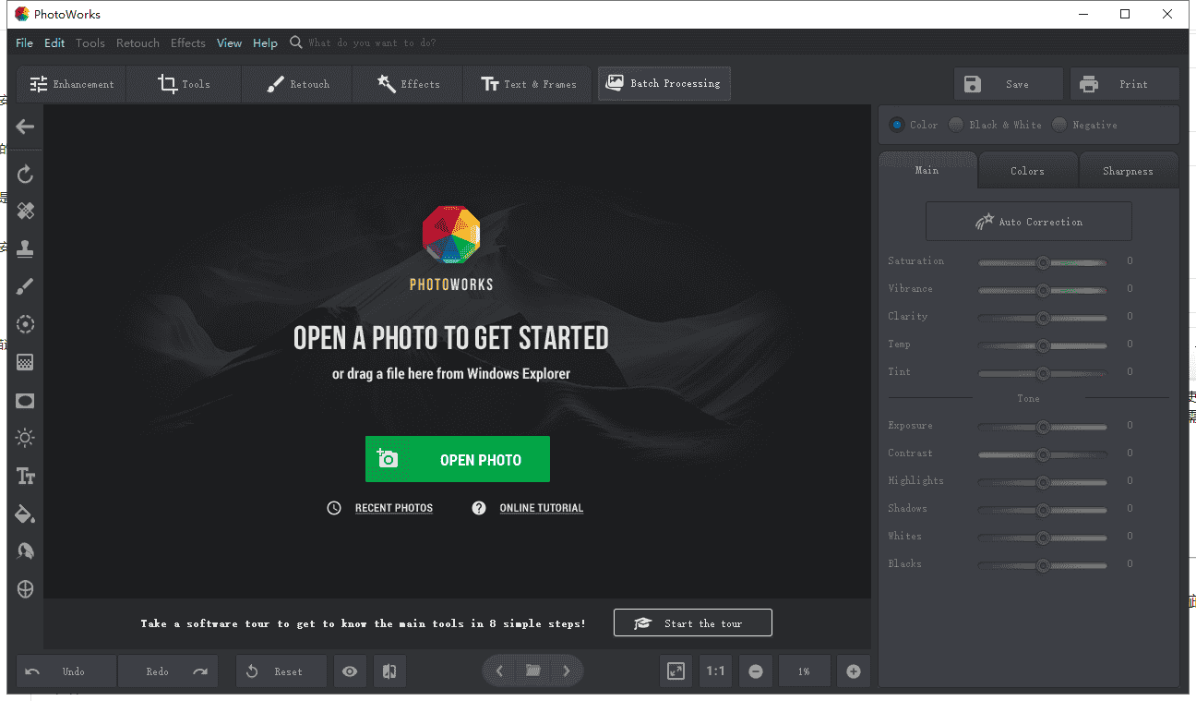Select the Black & White radio option
The width and height of the screenshot is (1196, 701).
pyautogui.click(x=956, y=125)
